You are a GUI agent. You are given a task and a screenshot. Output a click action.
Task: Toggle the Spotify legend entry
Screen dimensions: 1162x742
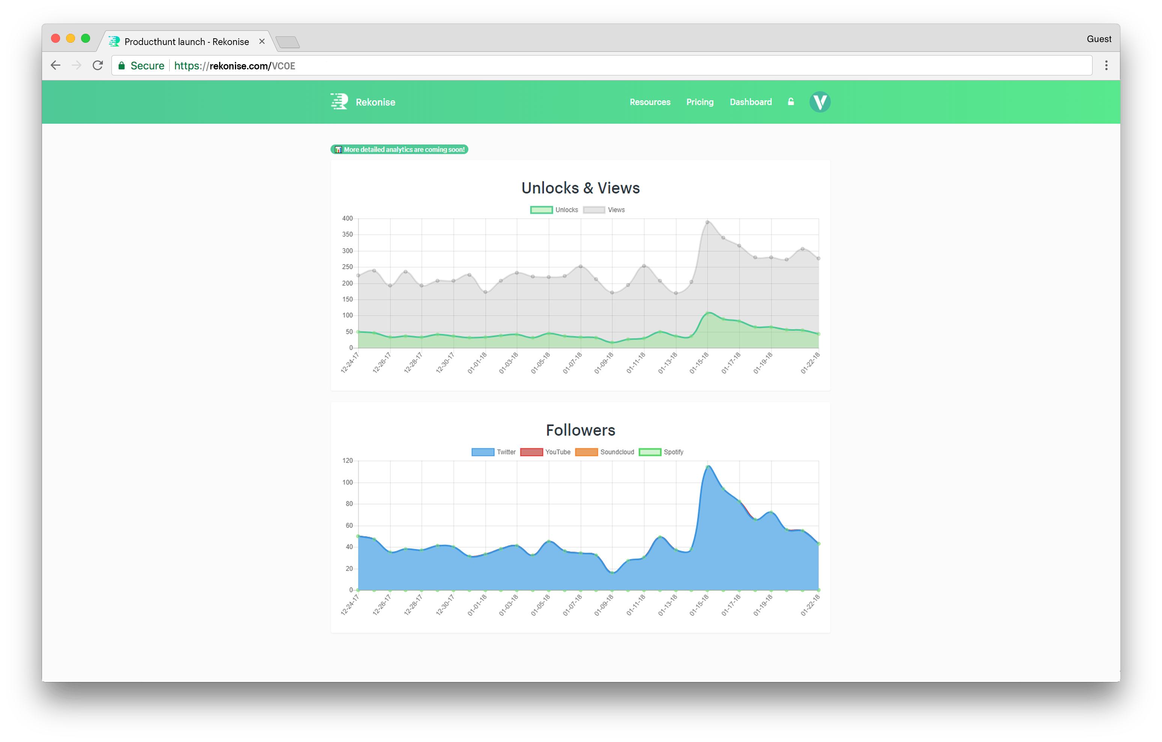click(661, 452)
